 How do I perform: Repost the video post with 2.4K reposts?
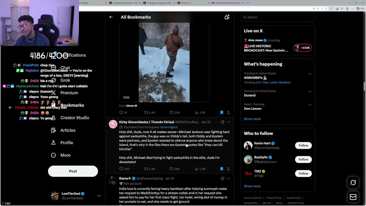150,113
